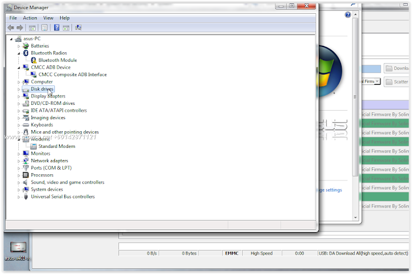Screen dimensions: 412x274
Task: Expand the Disk drives node
Action: 19,89
